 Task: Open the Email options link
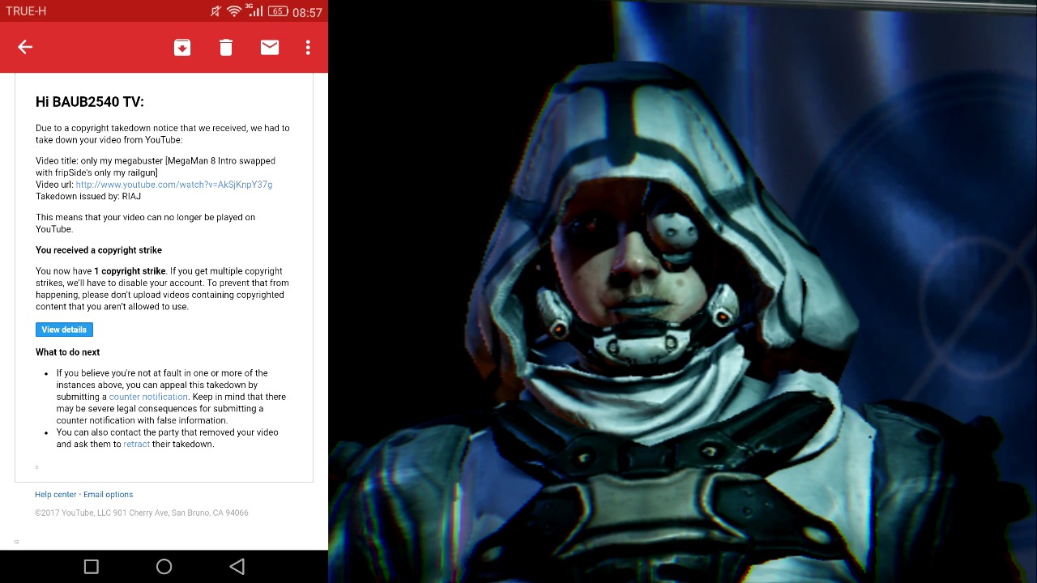pyautogui.click(x=108, y=494)
